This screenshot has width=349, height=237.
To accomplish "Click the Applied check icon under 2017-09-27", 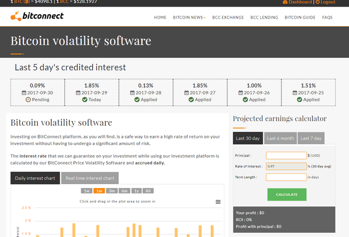I will (x=191, y=100).
